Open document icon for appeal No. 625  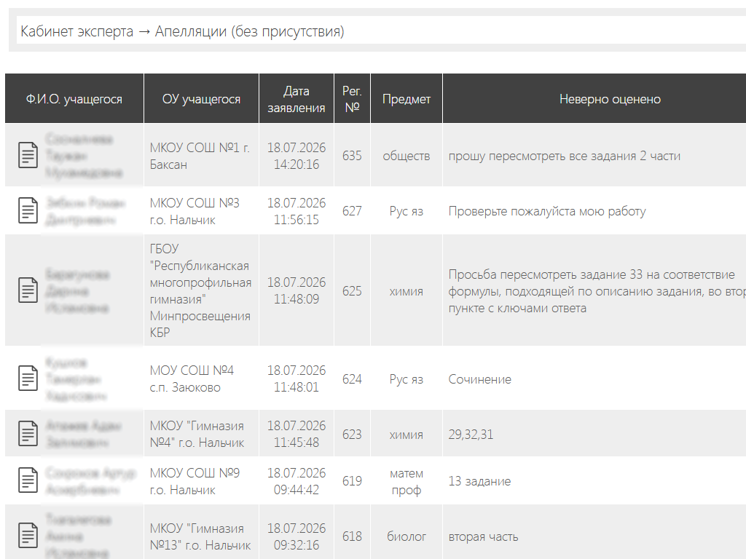click(x=28, y=290)
